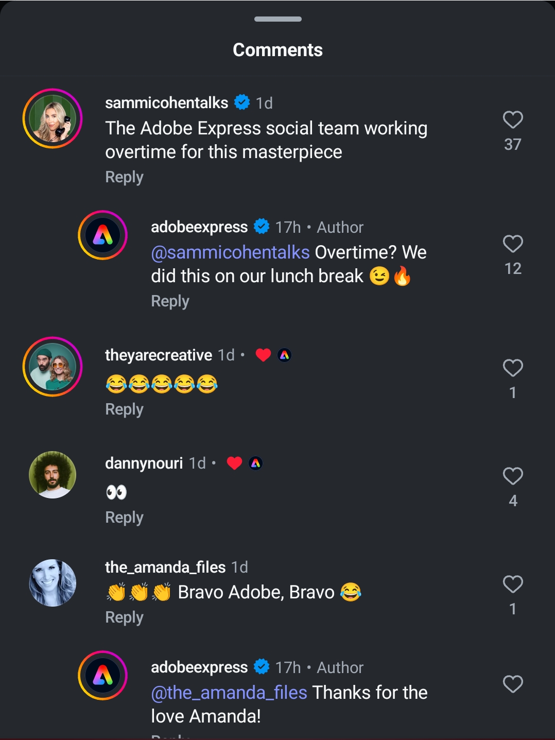The height and width of the screenshot is (740, 555).
Task: Open adobeexpress avatar on lunch break reply
Action: click(103, 235)
